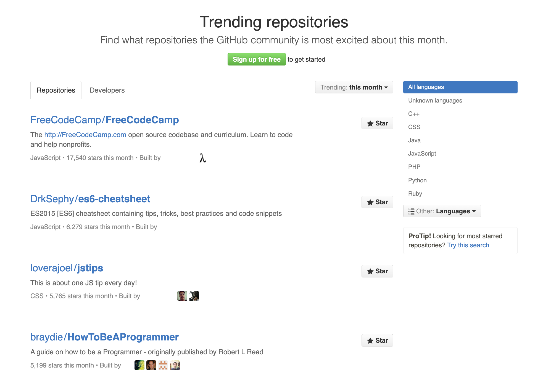The height and width of the screenshot is (383, 543).
Task: Open the Trending this month dropdown
Action: click(x=354, y=87)
